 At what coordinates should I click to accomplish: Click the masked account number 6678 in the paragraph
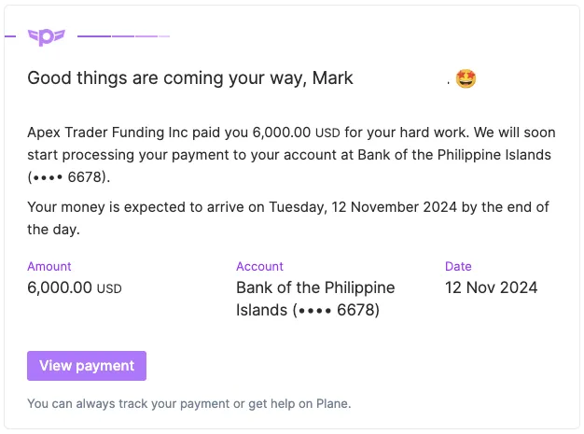coord(69,177)
